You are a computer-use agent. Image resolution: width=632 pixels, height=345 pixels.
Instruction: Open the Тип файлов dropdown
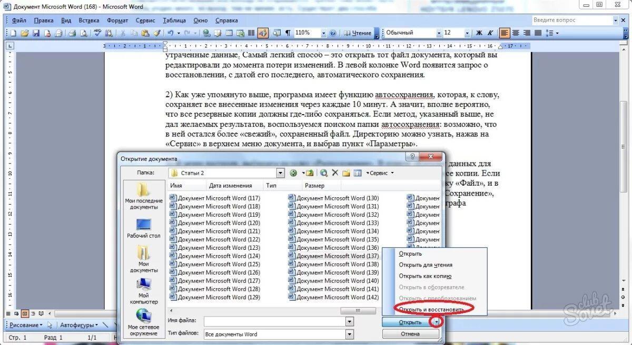(x=349, y=334)
